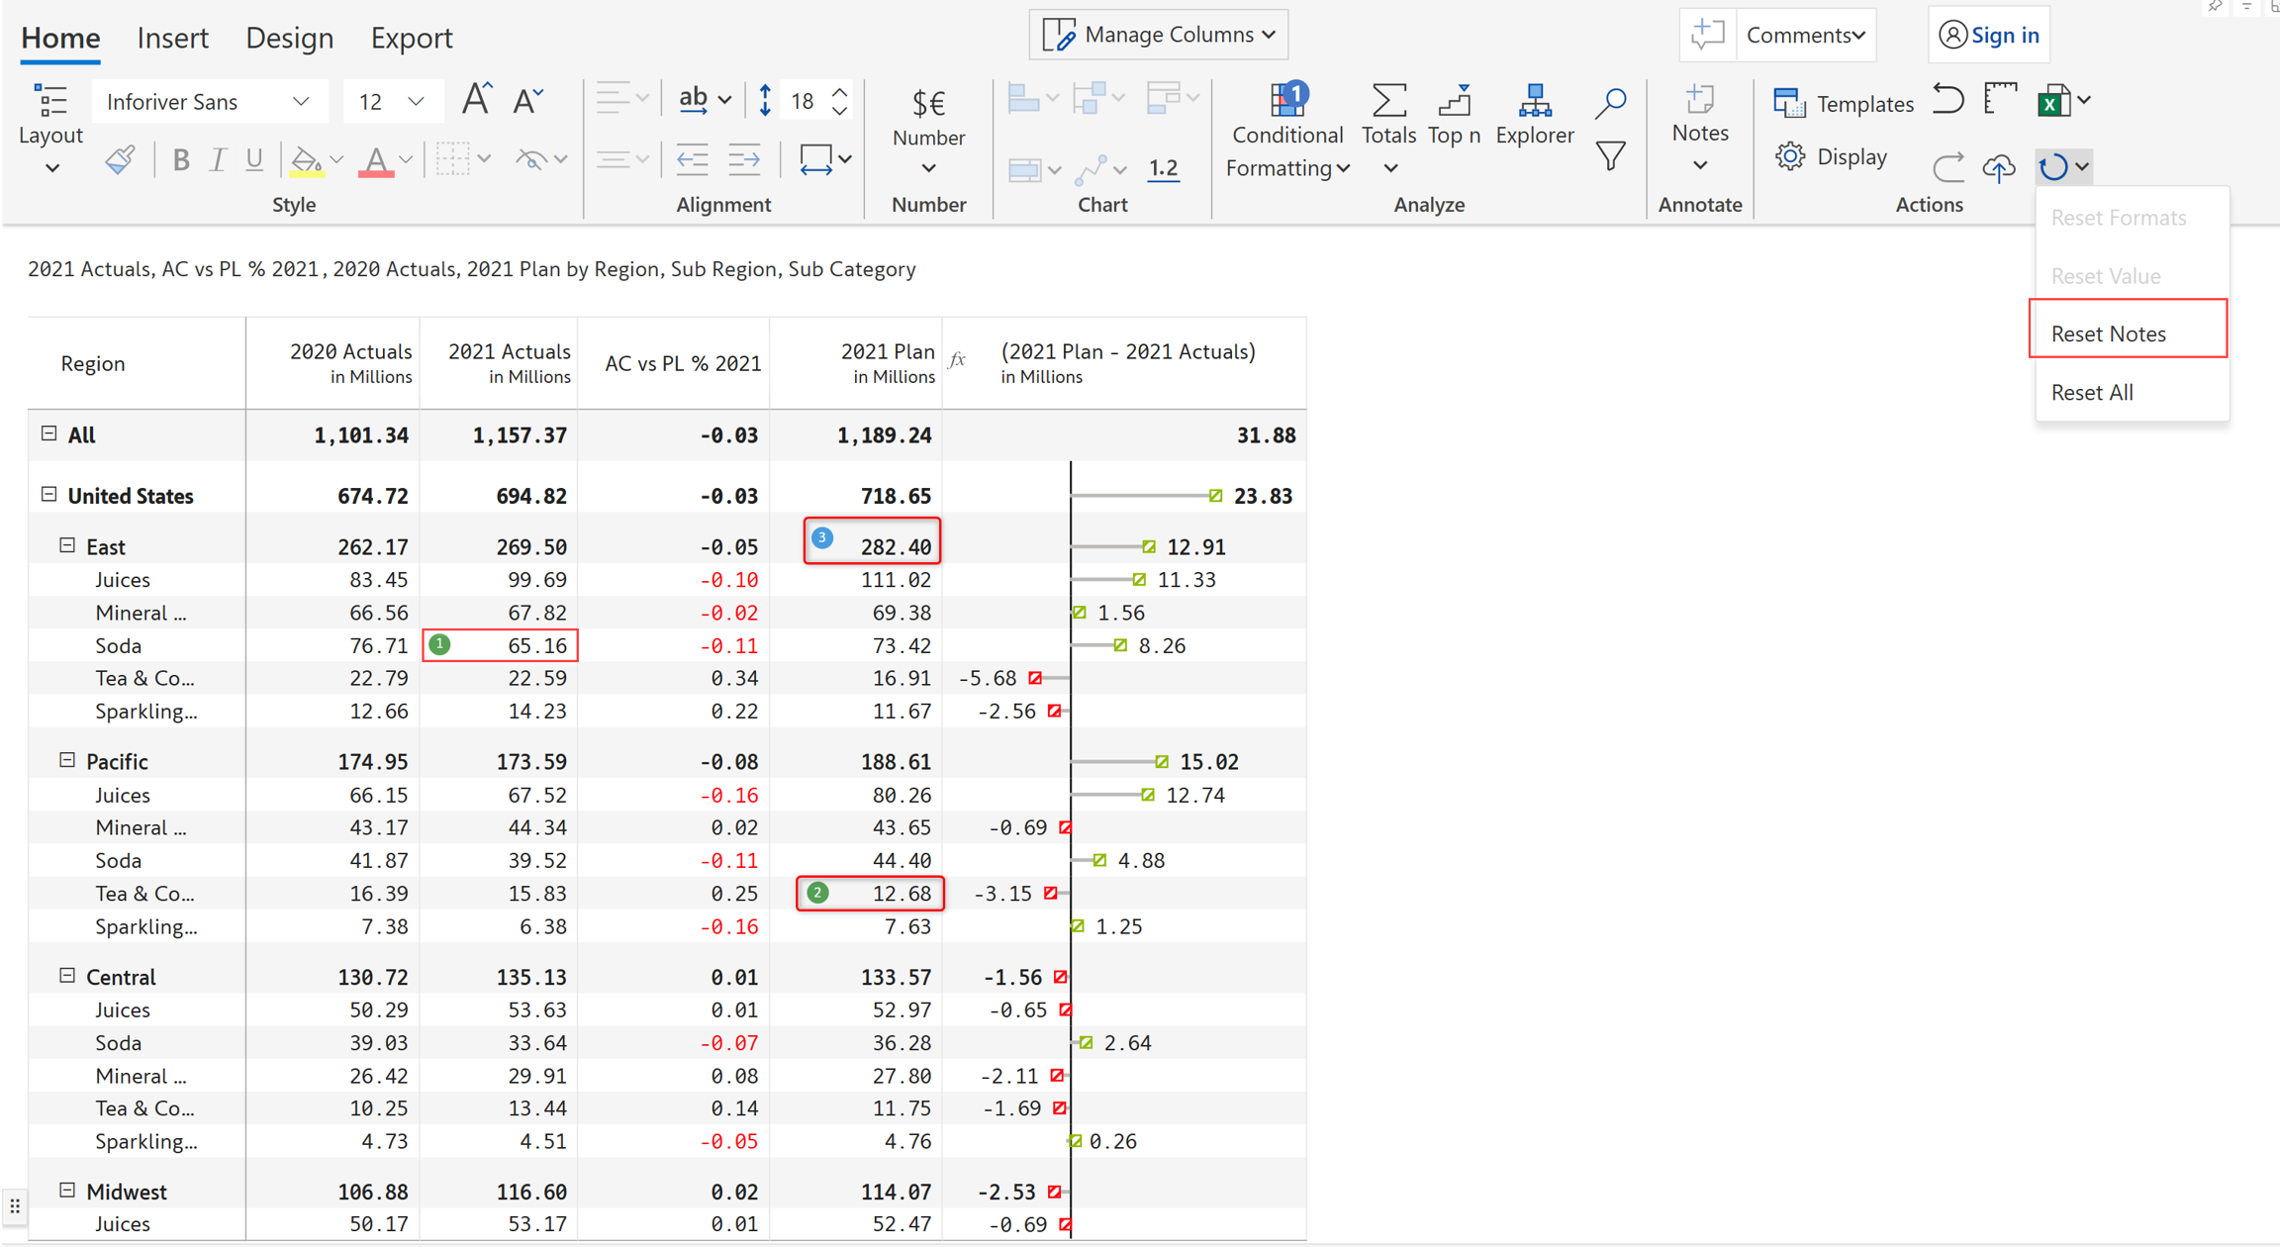Select Reset Notes from the menu

(x=2108, y=334)
